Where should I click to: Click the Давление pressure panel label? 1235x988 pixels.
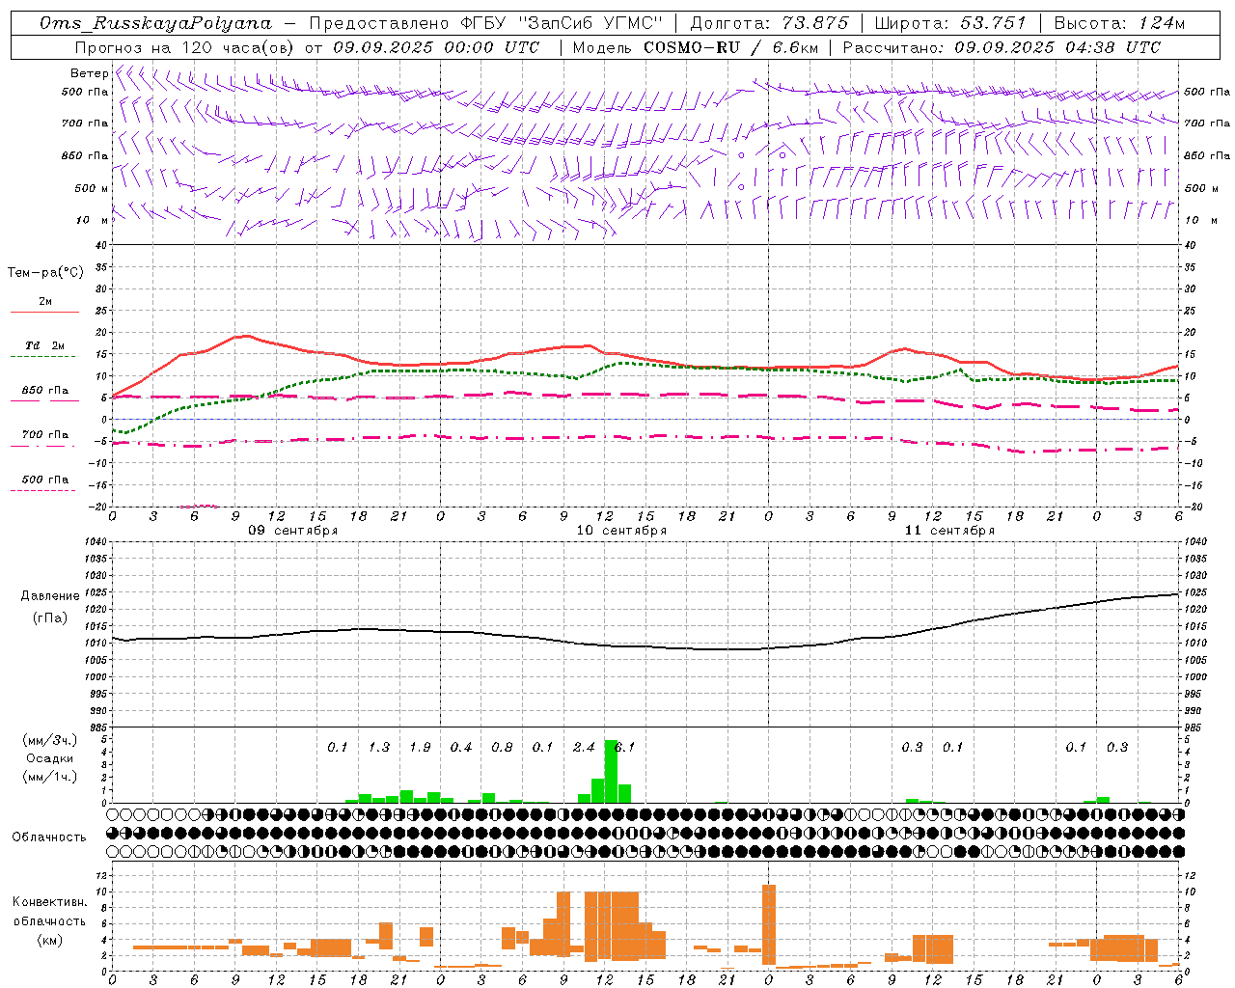[50, 596]
